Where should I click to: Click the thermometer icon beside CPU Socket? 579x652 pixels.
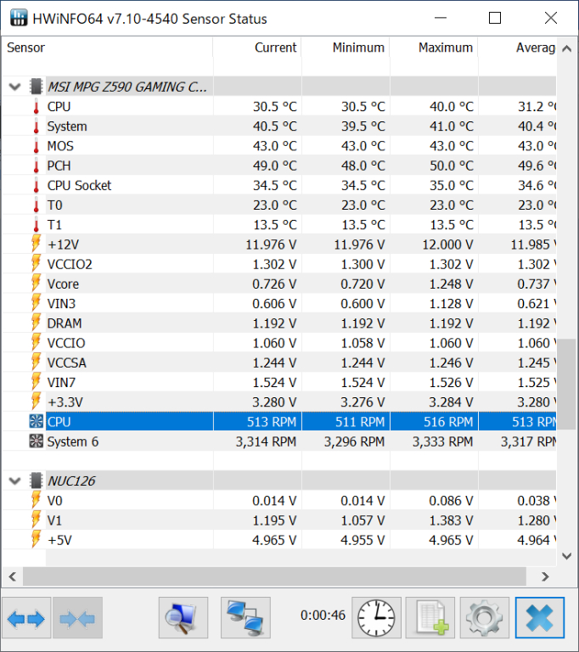click(x=37, y=185)
